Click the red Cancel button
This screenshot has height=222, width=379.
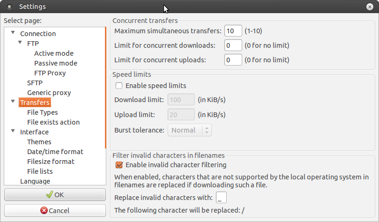(55, 211)
